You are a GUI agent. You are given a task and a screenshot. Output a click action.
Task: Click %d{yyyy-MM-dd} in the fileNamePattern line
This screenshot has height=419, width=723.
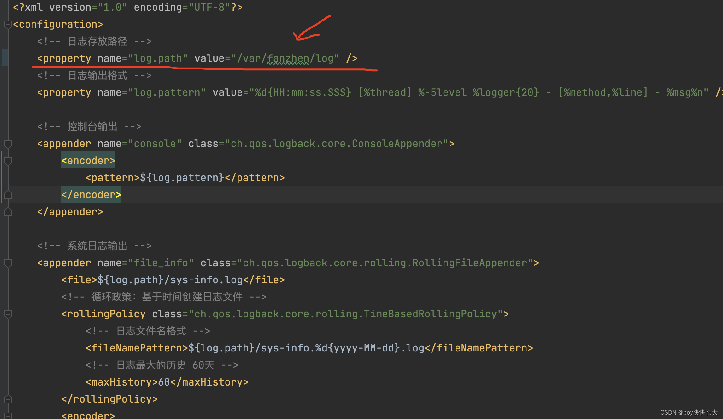point(358,348)
